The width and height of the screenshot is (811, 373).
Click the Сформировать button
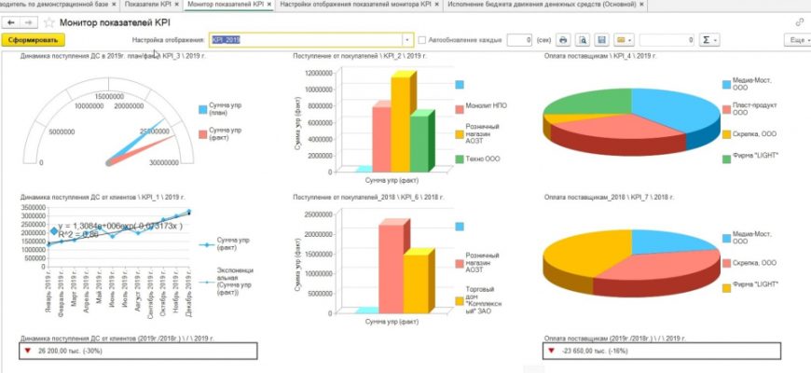click(33, 41)
